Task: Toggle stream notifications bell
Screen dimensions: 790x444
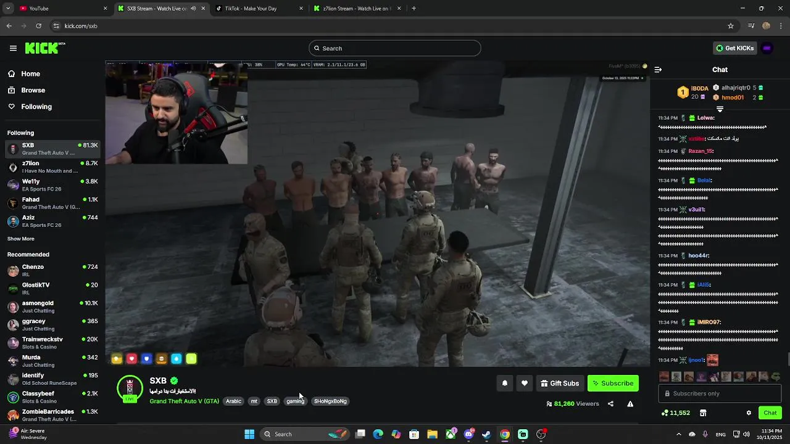Action: pyautogui.click(x=504, y=383)
